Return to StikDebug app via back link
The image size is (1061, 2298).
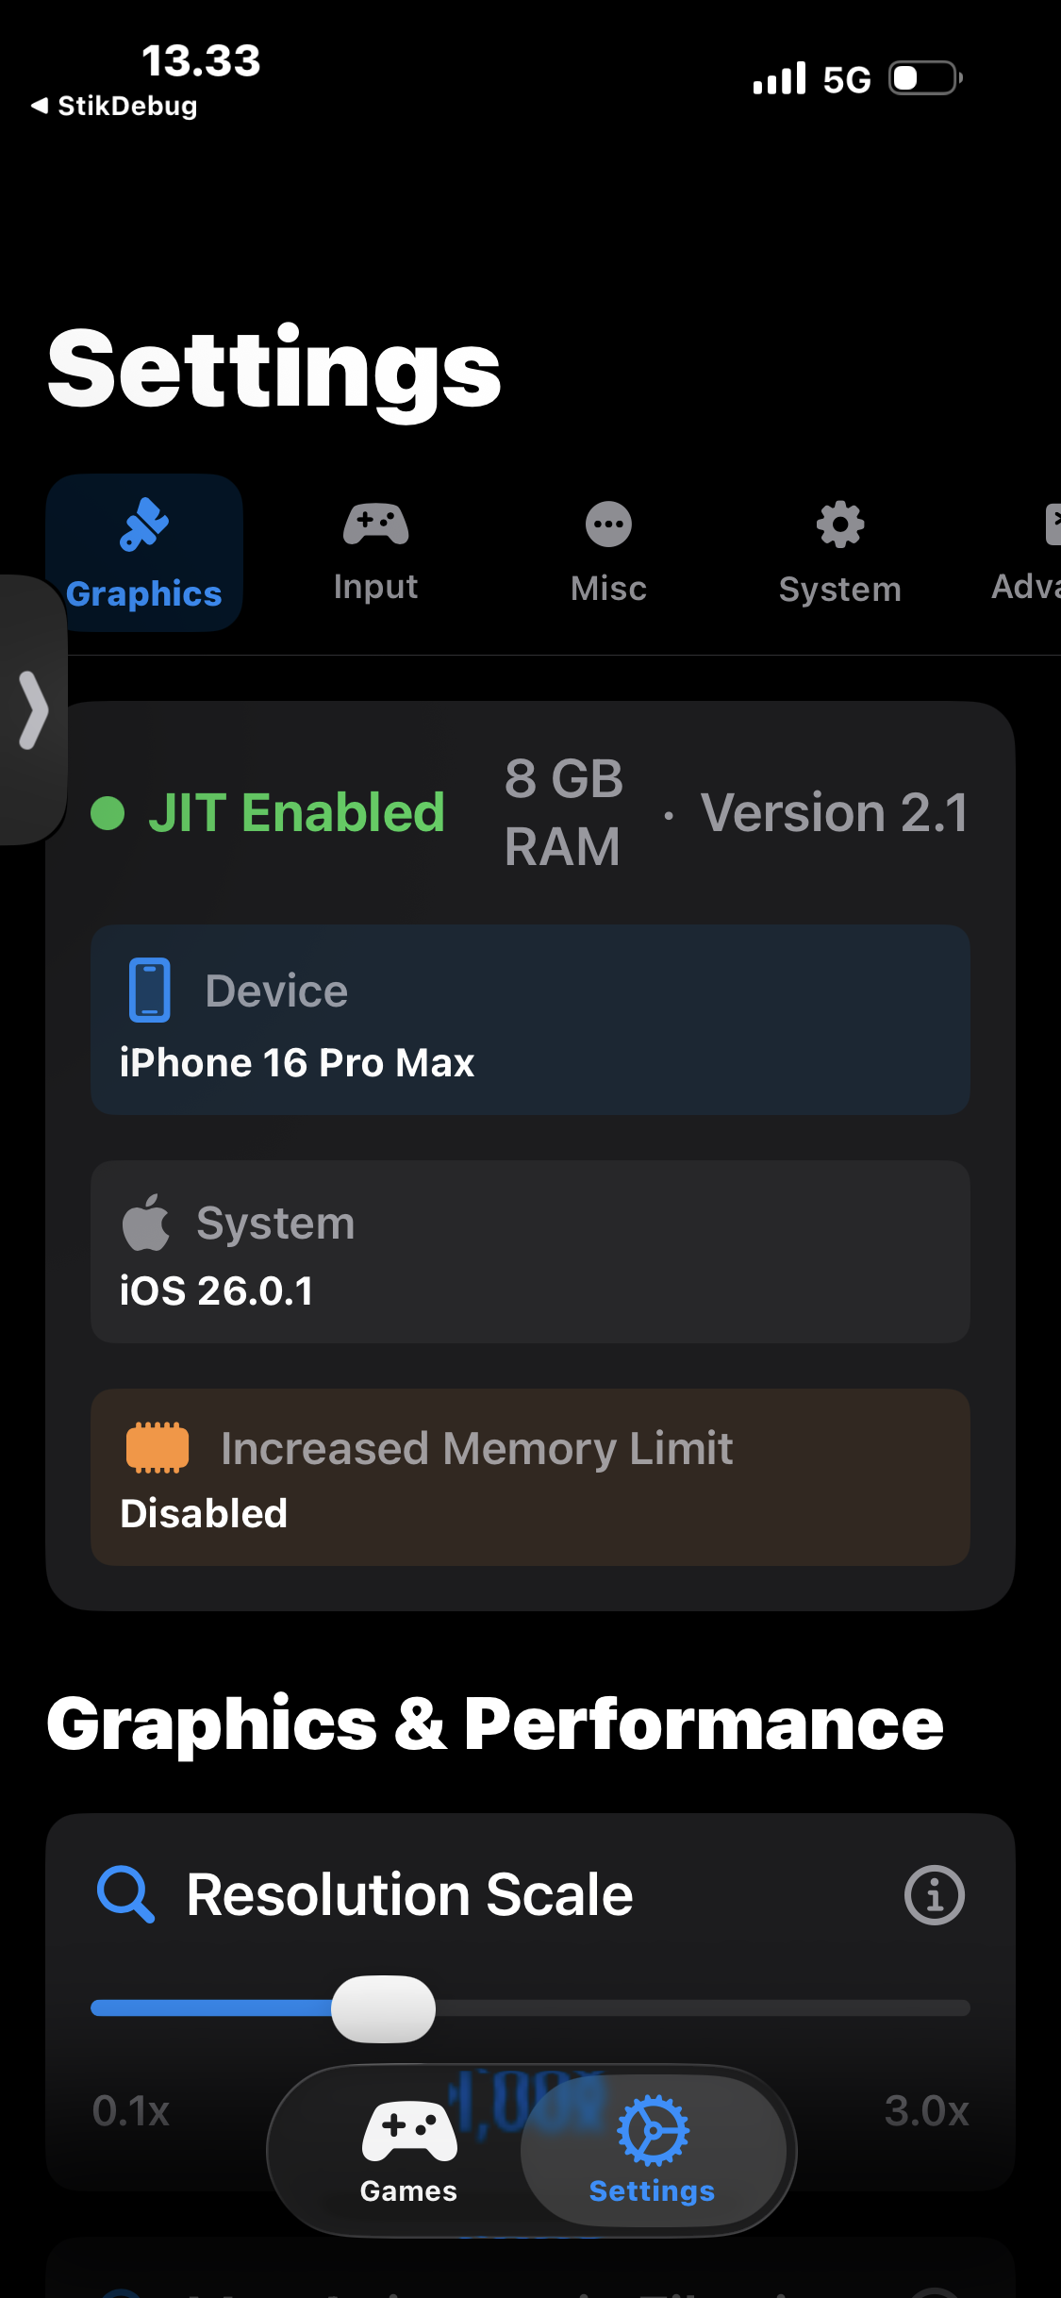click(114, 106)
